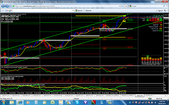Stop loading with the red X

click(x=126, y=6)
